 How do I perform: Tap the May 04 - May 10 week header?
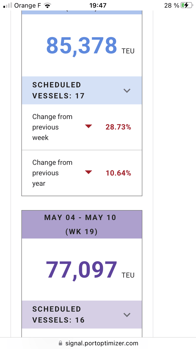coord(82,224)
